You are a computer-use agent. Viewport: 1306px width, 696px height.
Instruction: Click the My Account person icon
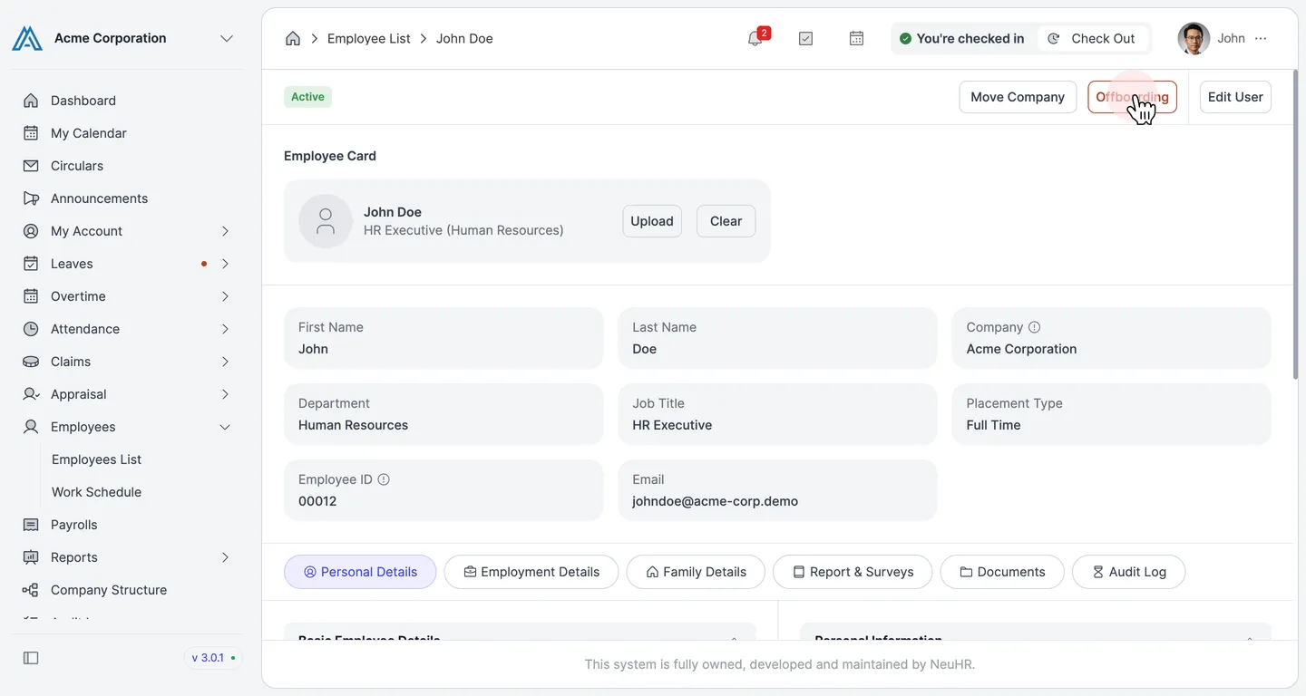coord(31,231)
